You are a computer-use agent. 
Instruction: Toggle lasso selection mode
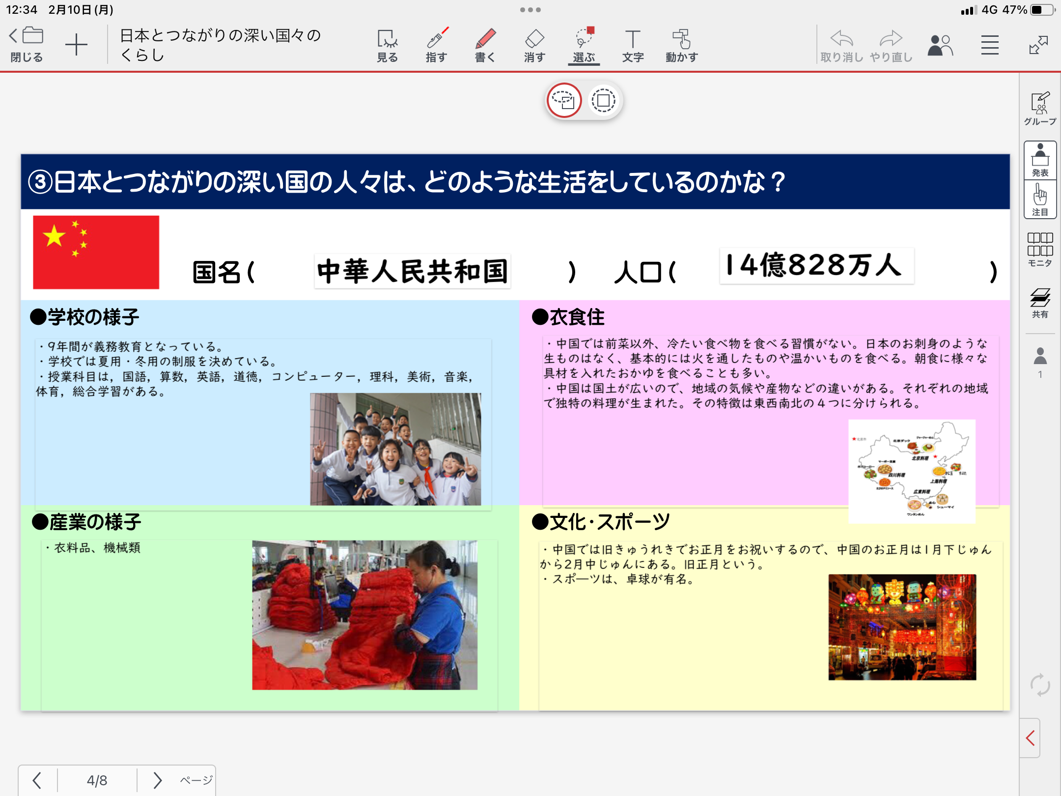(564, 100)
